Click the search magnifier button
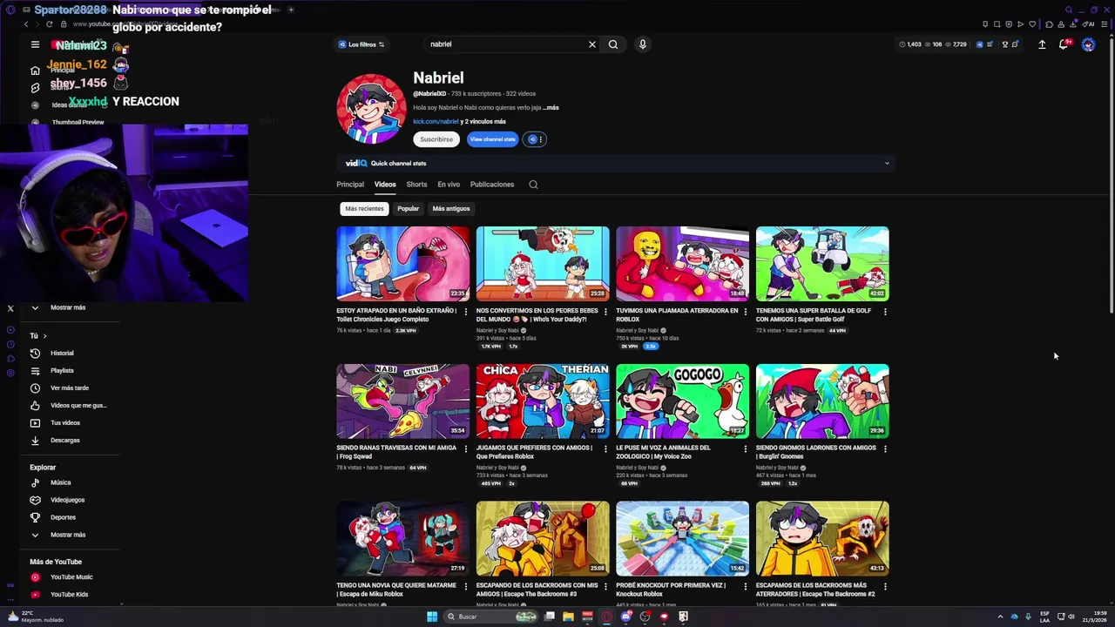 tap(613, 44)
